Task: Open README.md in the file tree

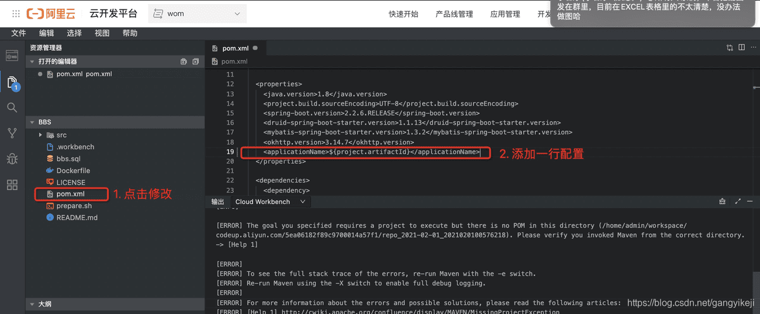Action: [x=77, y=218]
